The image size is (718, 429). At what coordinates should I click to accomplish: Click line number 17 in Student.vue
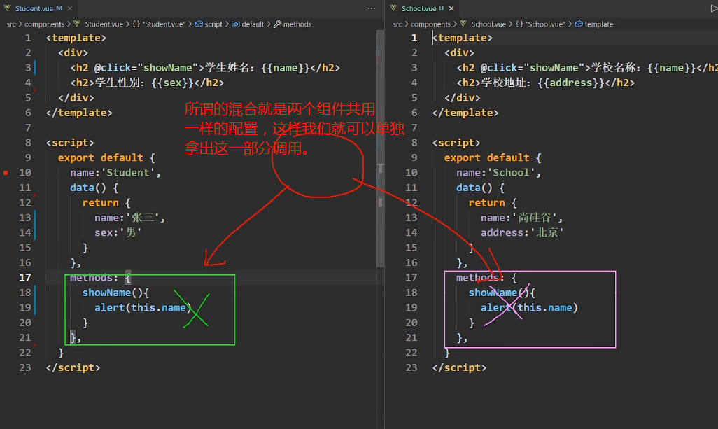tap(25, 277)
